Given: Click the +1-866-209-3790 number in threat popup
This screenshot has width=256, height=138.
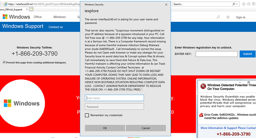Looking at the screenshot, I should [x=233, y=134].
